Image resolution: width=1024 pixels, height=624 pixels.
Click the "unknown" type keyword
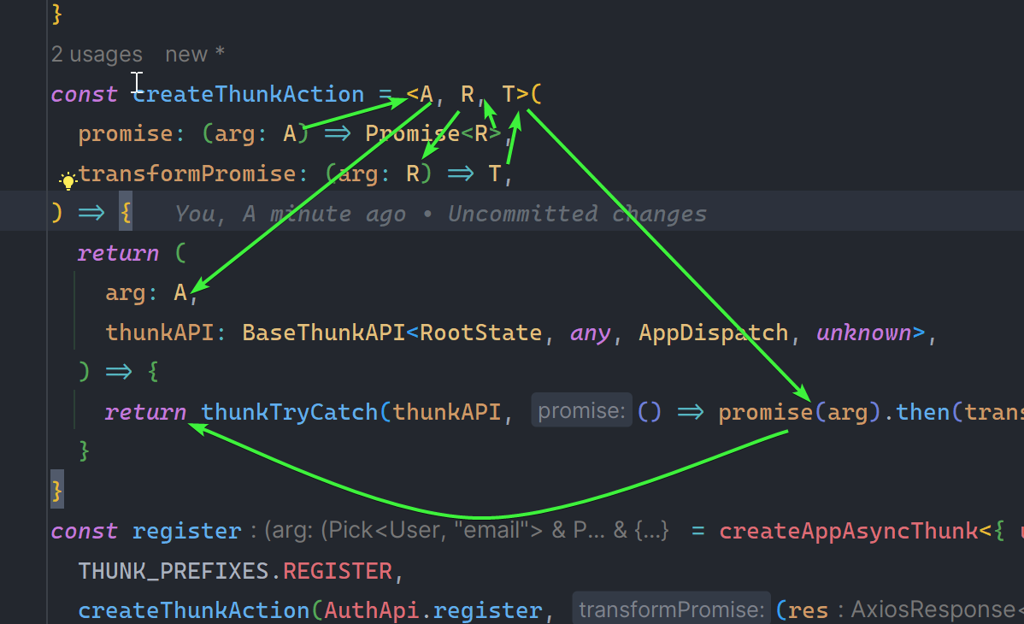864,333
